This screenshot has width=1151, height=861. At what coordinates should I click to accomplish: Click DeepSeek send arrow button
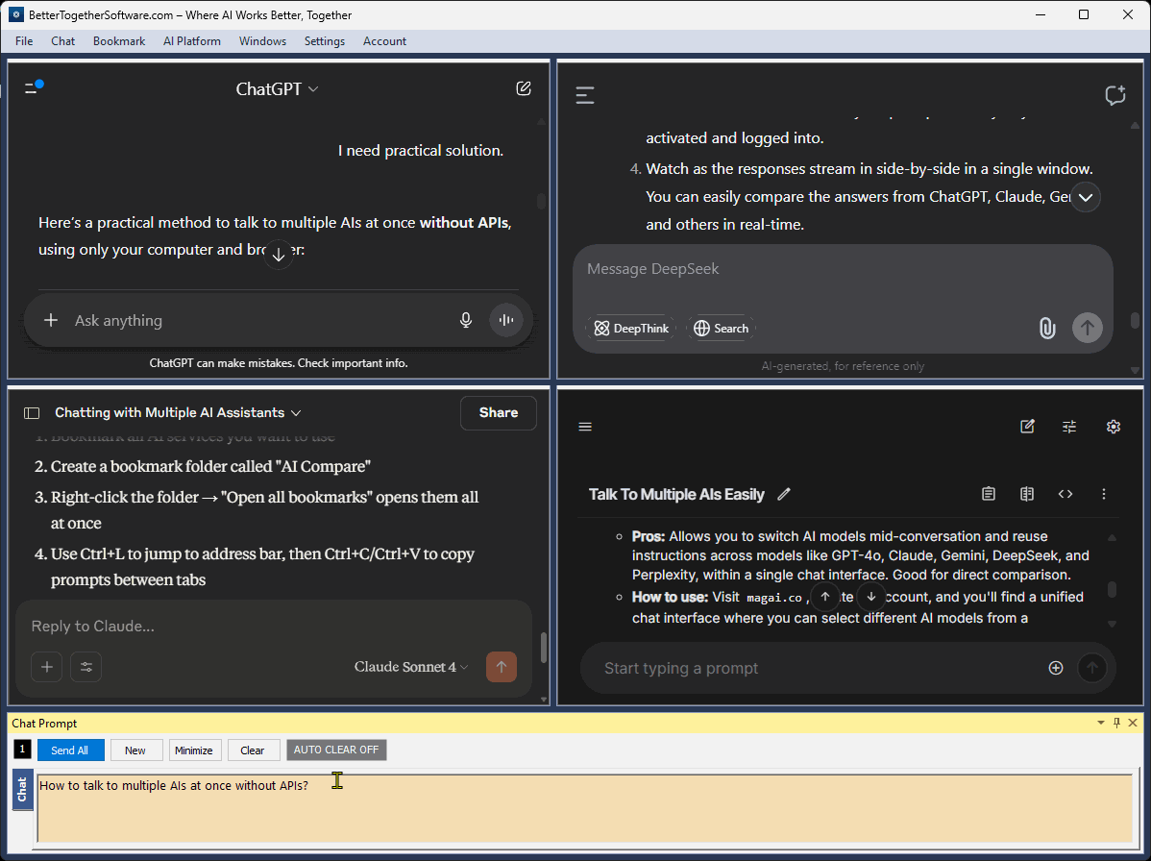point(1088,328)
